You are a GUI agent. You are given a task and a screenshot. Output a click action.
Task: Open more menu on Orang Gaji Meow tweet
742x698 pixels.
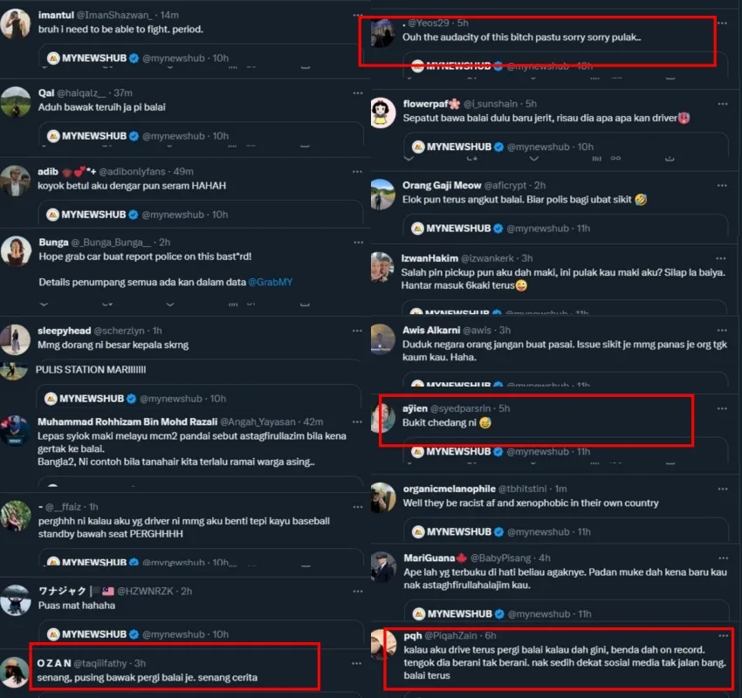722,185
